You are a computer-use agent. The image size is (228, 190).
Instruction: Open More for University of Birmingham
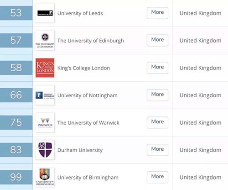[x=157, y=177]
